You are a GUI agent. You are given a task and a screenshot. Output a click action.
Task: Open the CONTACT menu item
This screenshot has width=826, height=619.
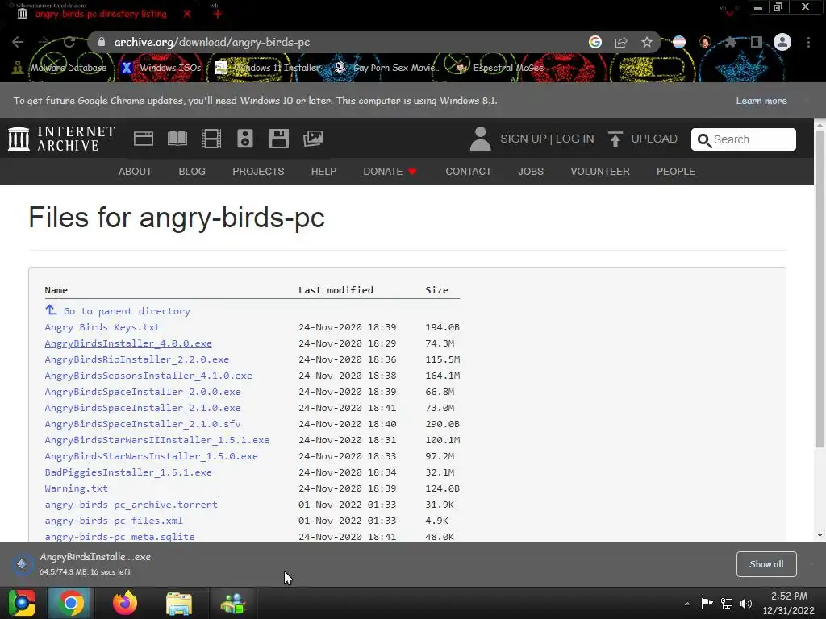point(469,172)
